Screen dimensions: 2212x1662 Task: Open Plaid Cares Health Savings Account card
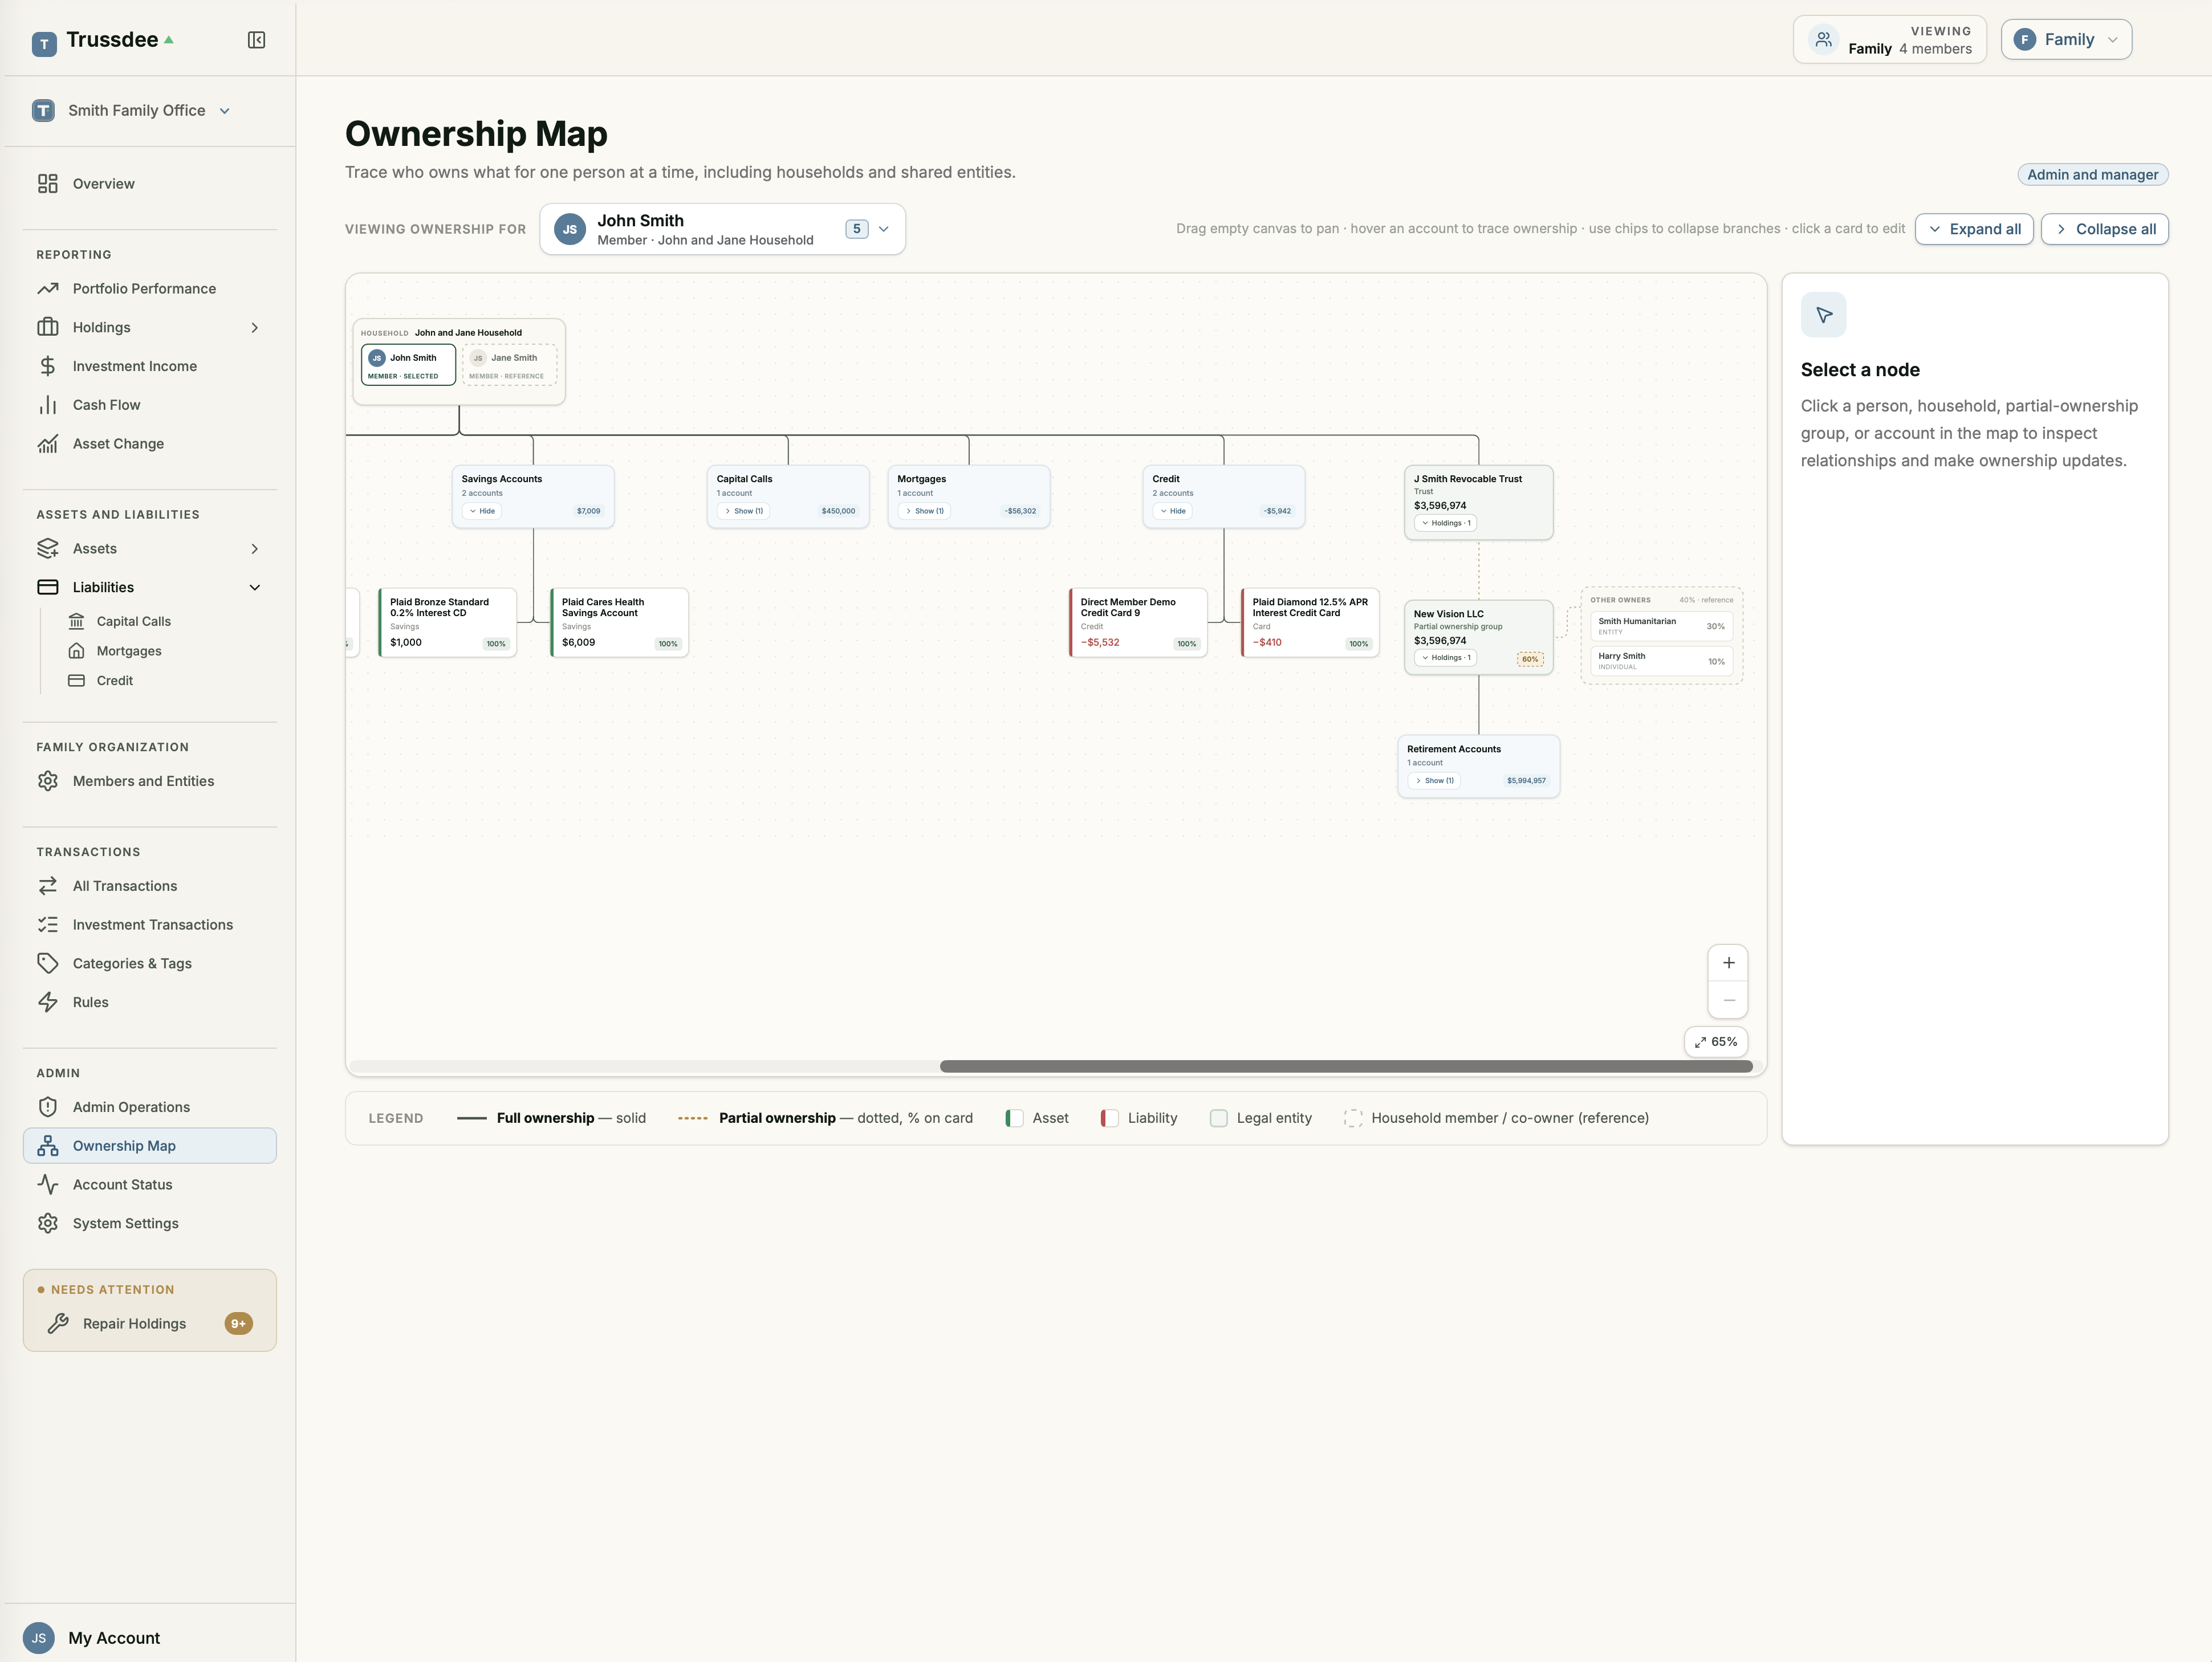pos(619,623)
